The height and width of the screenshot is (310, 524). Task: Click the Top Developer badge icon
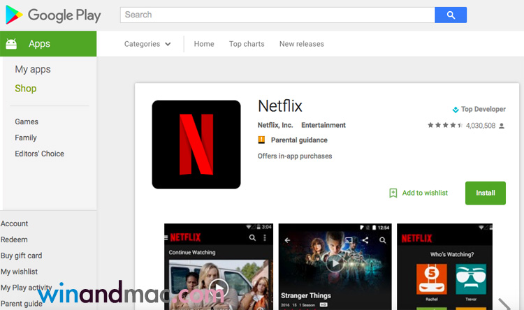(456, 110)
